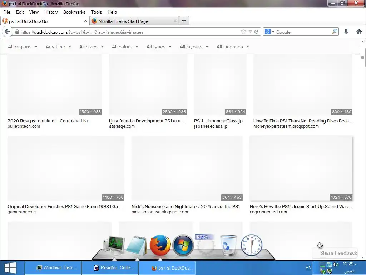The height and width of the screenshot is (275, 366).
Task: Click the padlock site identity icon
Action: (17, 32)
